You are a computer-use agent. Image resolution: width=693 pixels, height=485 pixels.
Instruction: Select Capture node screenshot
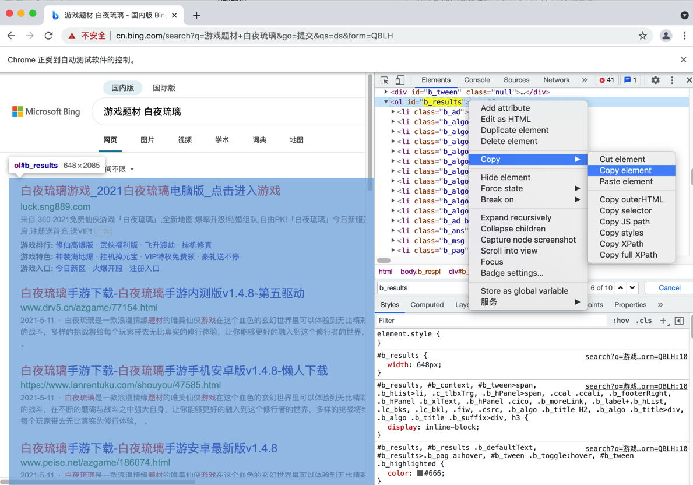click(527, 240)
